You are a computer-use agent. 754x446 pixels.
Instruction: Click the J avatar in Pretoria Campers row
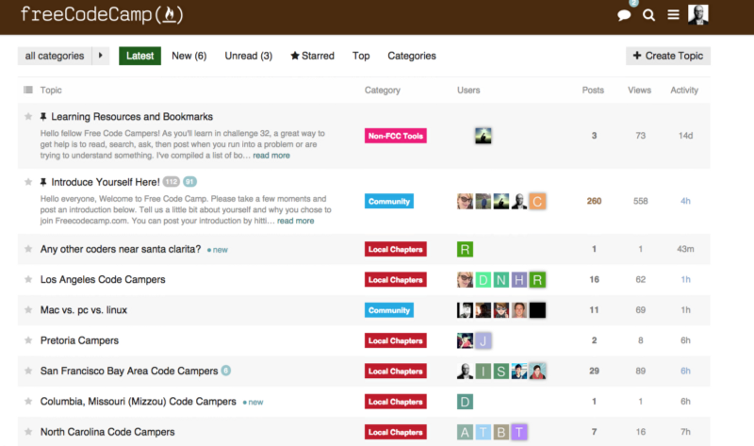click(484, 340)
